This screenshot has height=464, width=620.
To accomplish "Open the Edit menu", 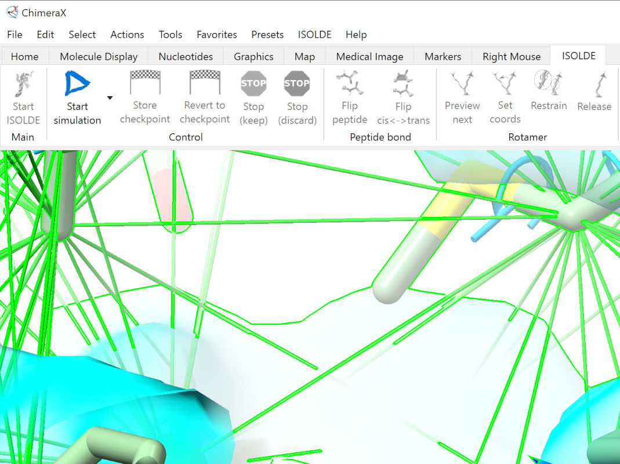I will pyautogui.click(x=45, y=35).
